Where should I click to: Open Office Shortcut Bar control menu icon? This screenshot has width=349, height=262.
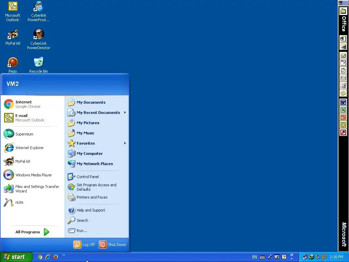click(340, 3)
